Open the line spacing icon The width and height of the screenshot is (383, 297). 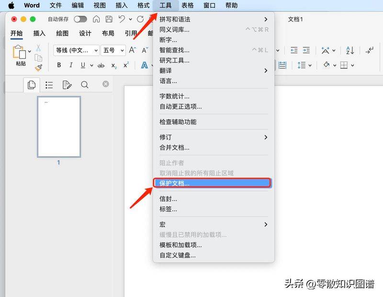click(301, 65)
